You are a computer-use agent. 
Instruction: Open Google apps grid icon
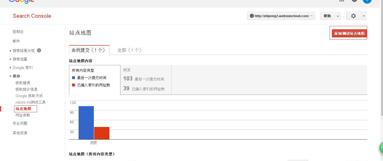[342, 1]
